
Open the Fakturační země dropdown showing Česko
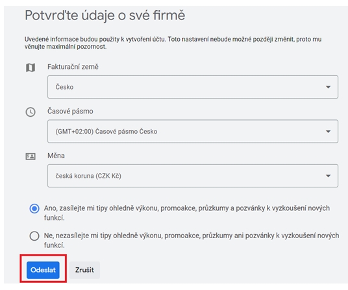tap(193, 87)
